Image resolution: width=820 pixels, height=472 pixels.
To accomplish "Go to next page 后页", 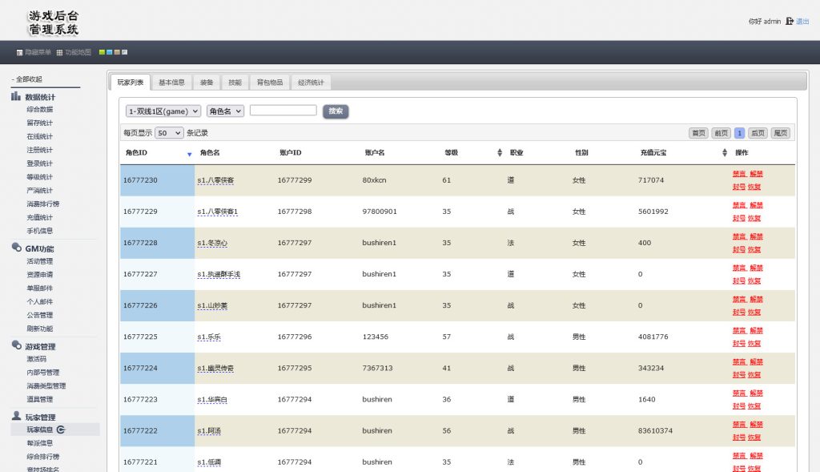I will tap(758, 133).
